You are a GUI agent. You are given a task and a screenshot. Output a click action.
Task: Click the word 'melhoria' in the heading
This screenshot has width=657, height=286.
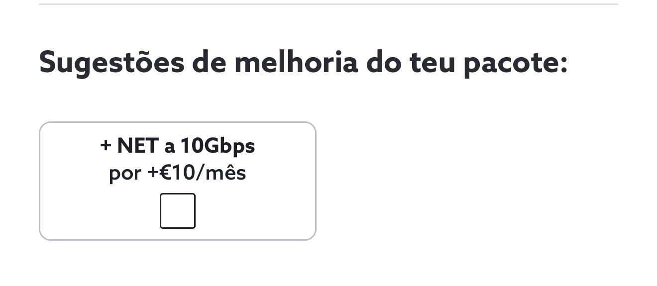(x=296, y=62)
